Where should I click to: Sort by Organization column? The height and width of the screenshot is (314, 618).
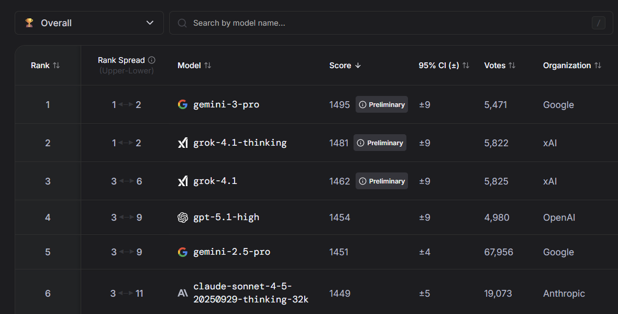pos(598,66)
